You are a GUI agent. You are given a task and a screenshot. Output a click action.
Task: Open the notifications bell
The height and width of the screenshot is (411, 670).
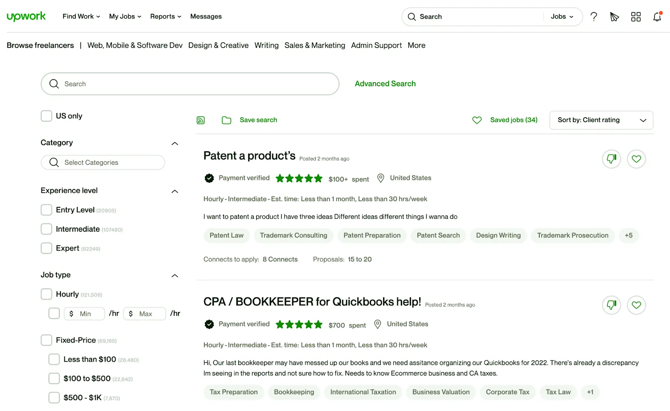tap(657, 17)
